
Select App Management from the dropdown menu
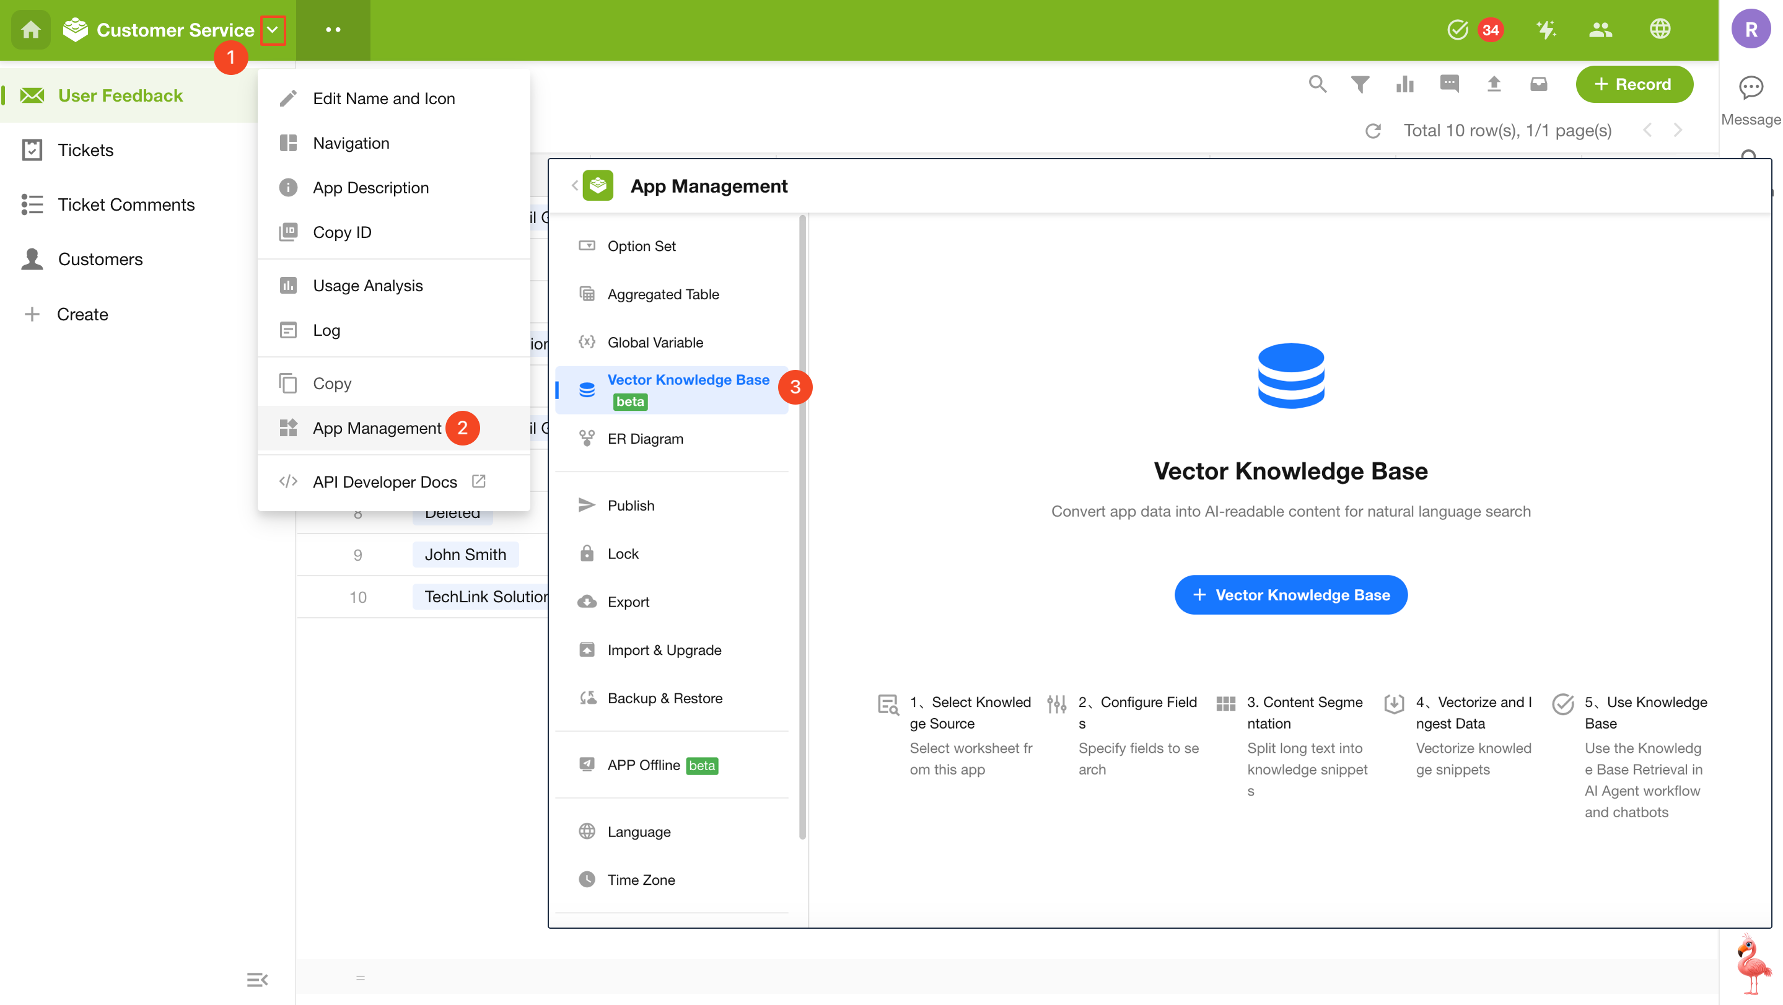[377, 428]
